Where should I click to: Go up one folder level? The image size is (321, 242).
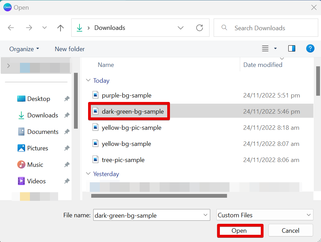tap(61, 28)
